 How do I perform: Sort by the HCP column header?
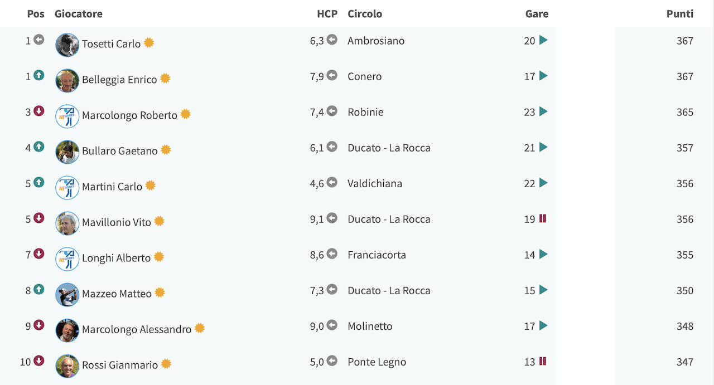[327, 14]
